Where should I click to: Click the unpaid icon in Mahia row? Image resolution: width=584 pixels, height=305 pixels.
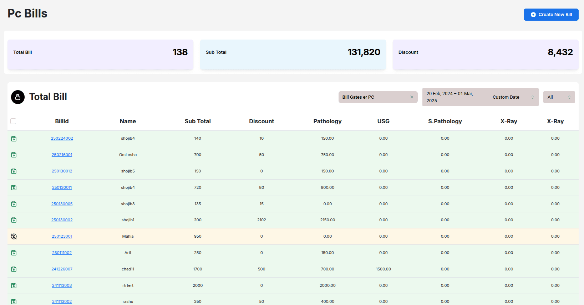14,237
